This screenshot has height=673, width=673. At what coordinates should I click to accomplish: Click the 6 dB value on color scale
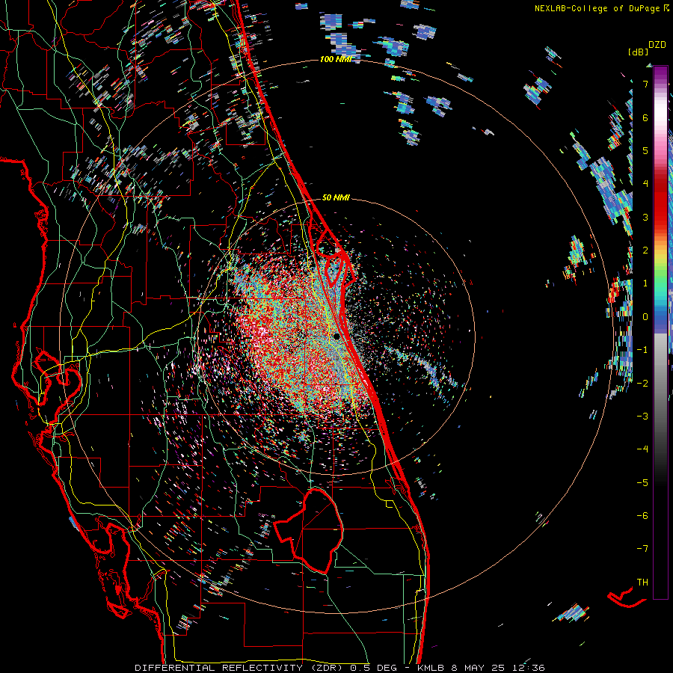[645, 117]
